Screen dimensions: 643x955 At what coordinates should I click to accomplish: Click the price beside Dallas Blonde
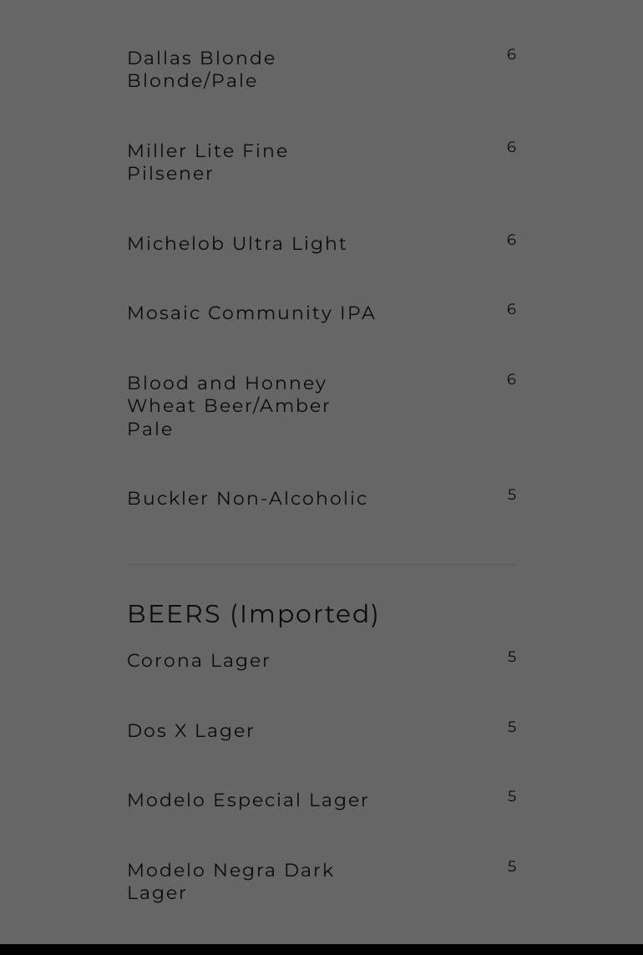(x=512, y=55)
